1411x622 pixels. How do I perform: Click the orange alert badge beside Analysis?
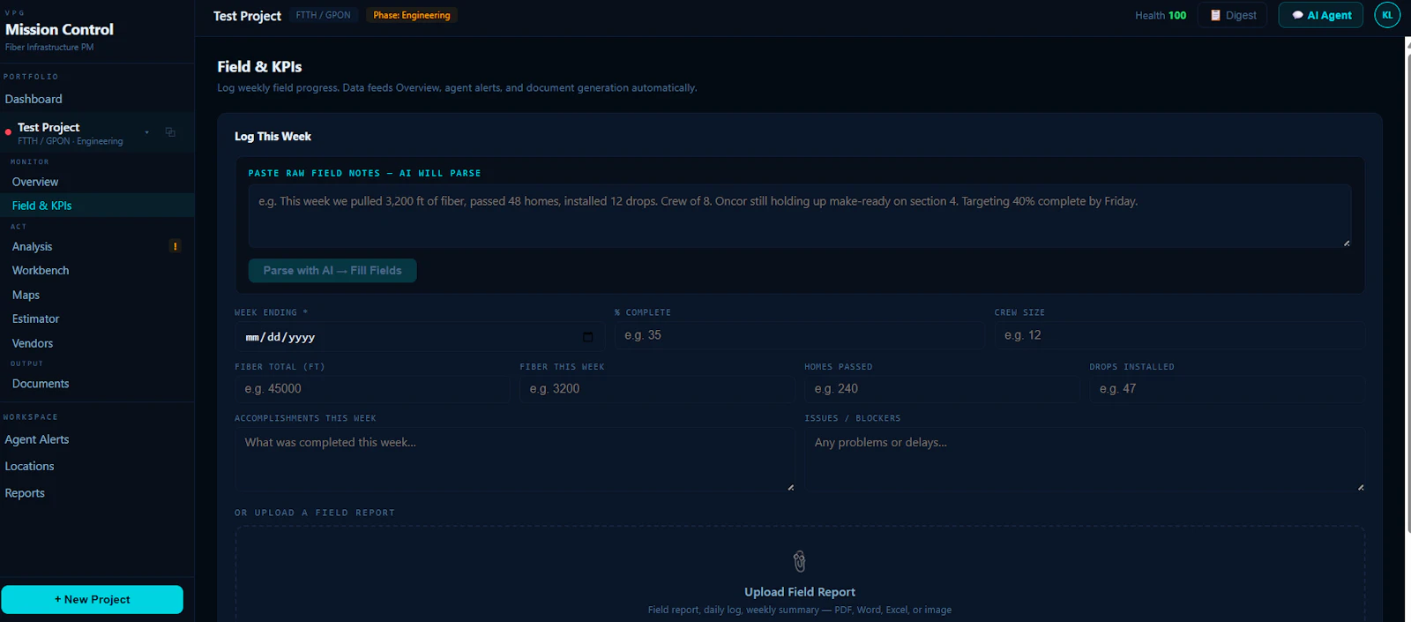pos(175,246)
